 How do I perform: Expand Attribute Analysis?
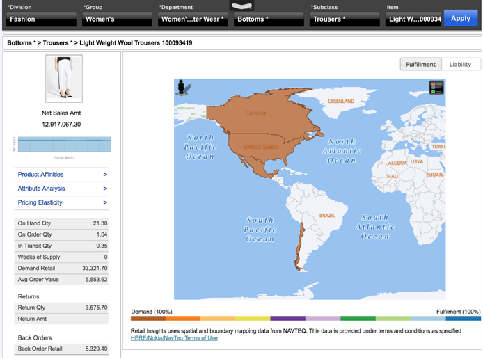coord(61,189)
